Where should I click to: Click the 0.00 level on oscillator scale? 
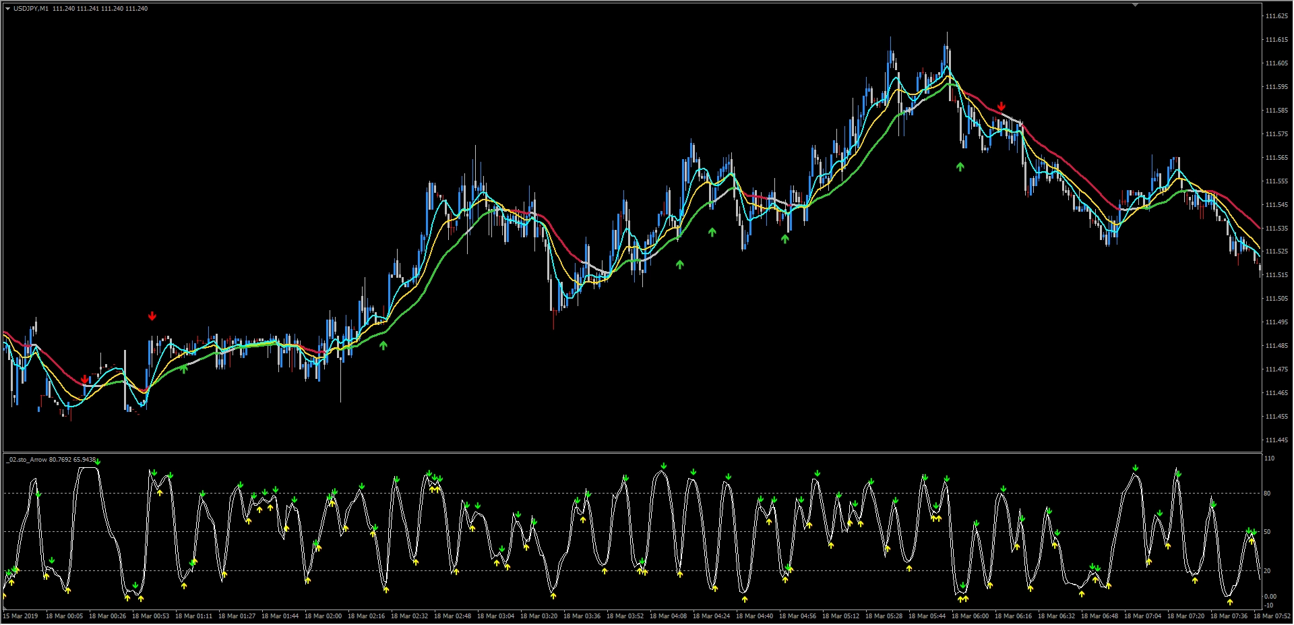(x=1270, y=597)
